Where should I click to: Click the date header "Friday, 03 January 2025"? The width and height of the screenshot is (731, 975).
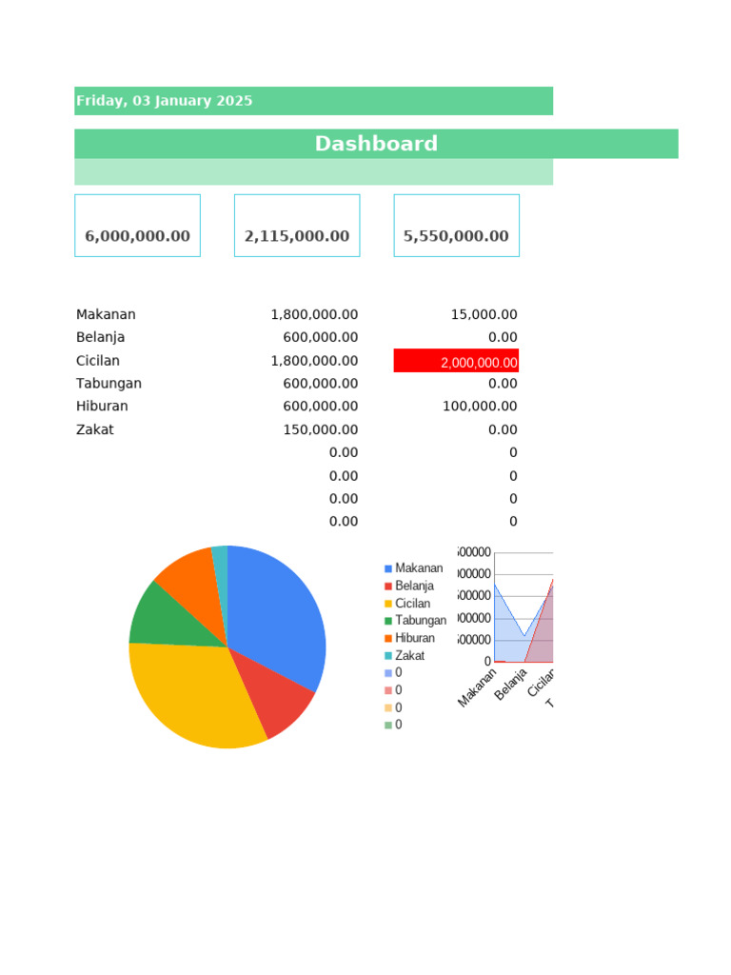click(x=313, y=101)
